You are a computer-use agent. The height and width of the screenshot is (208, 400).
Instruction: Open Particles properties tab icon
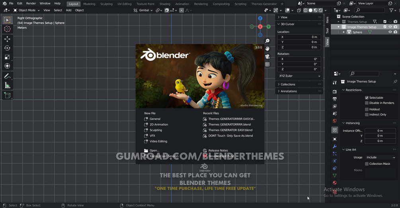(x=335, y=154)
